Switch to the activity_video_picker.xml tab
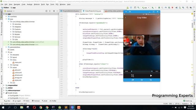196x110 pixels. [x=115, y=11]
